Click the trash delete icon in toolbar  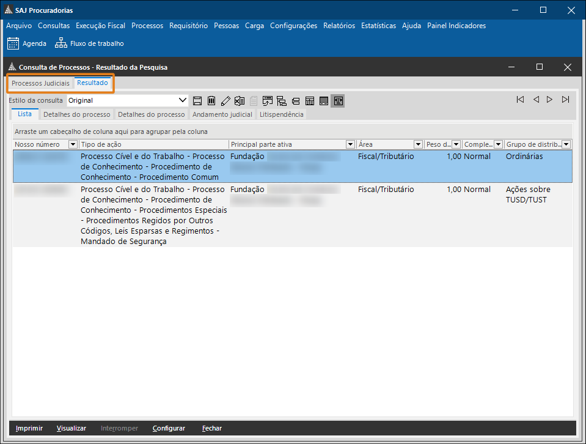[211, 100]
